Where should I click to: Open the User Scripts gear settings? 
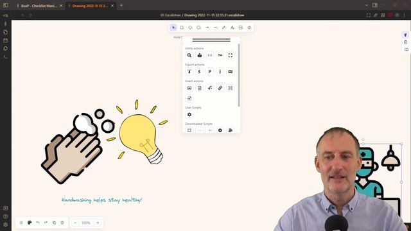(189, 114)
